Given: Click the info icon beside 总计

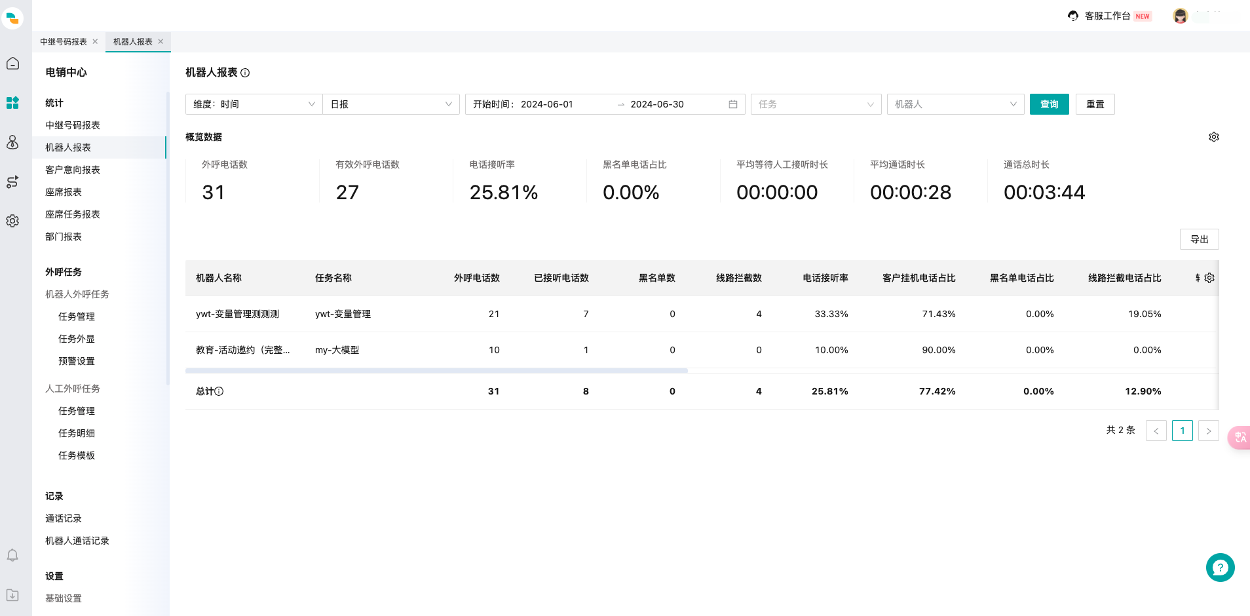Looking at the screenshot, I should click(219, 391).
